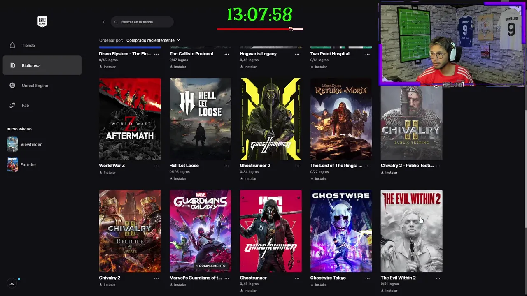Click the library vertical scrollbar
This screenshot has height=296, width=527.
tap(525, 169)
